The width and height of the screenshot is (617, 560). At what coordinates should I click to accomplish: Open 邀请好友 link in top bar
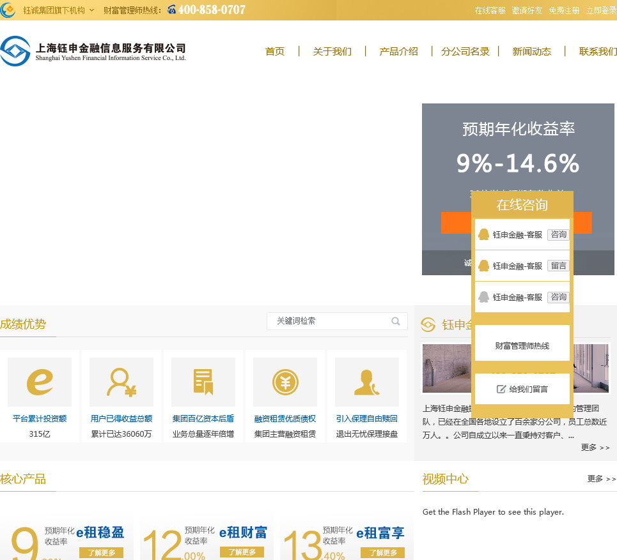pos(527,11)
